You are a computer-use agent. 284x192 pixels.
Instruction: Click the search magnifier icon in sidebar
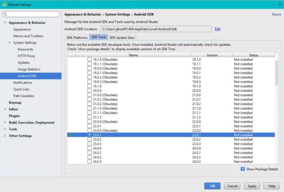[x=6, y=14]
